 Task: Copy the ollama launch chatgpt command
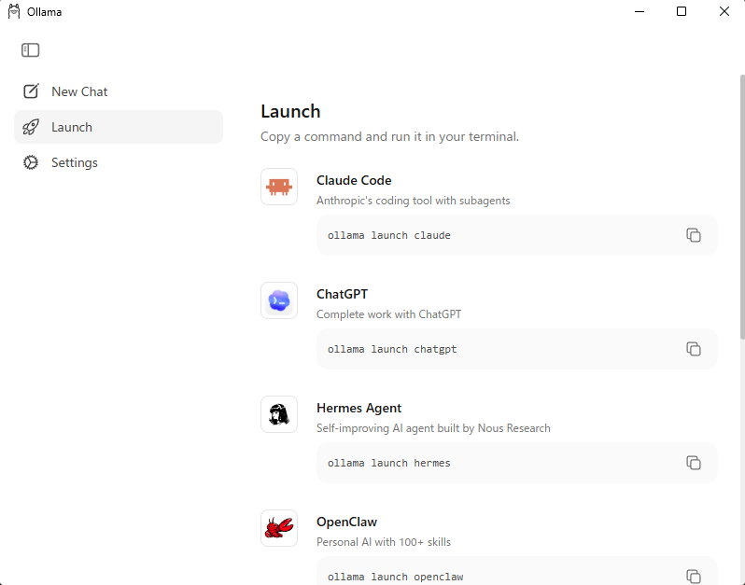[x=694, y=349]
